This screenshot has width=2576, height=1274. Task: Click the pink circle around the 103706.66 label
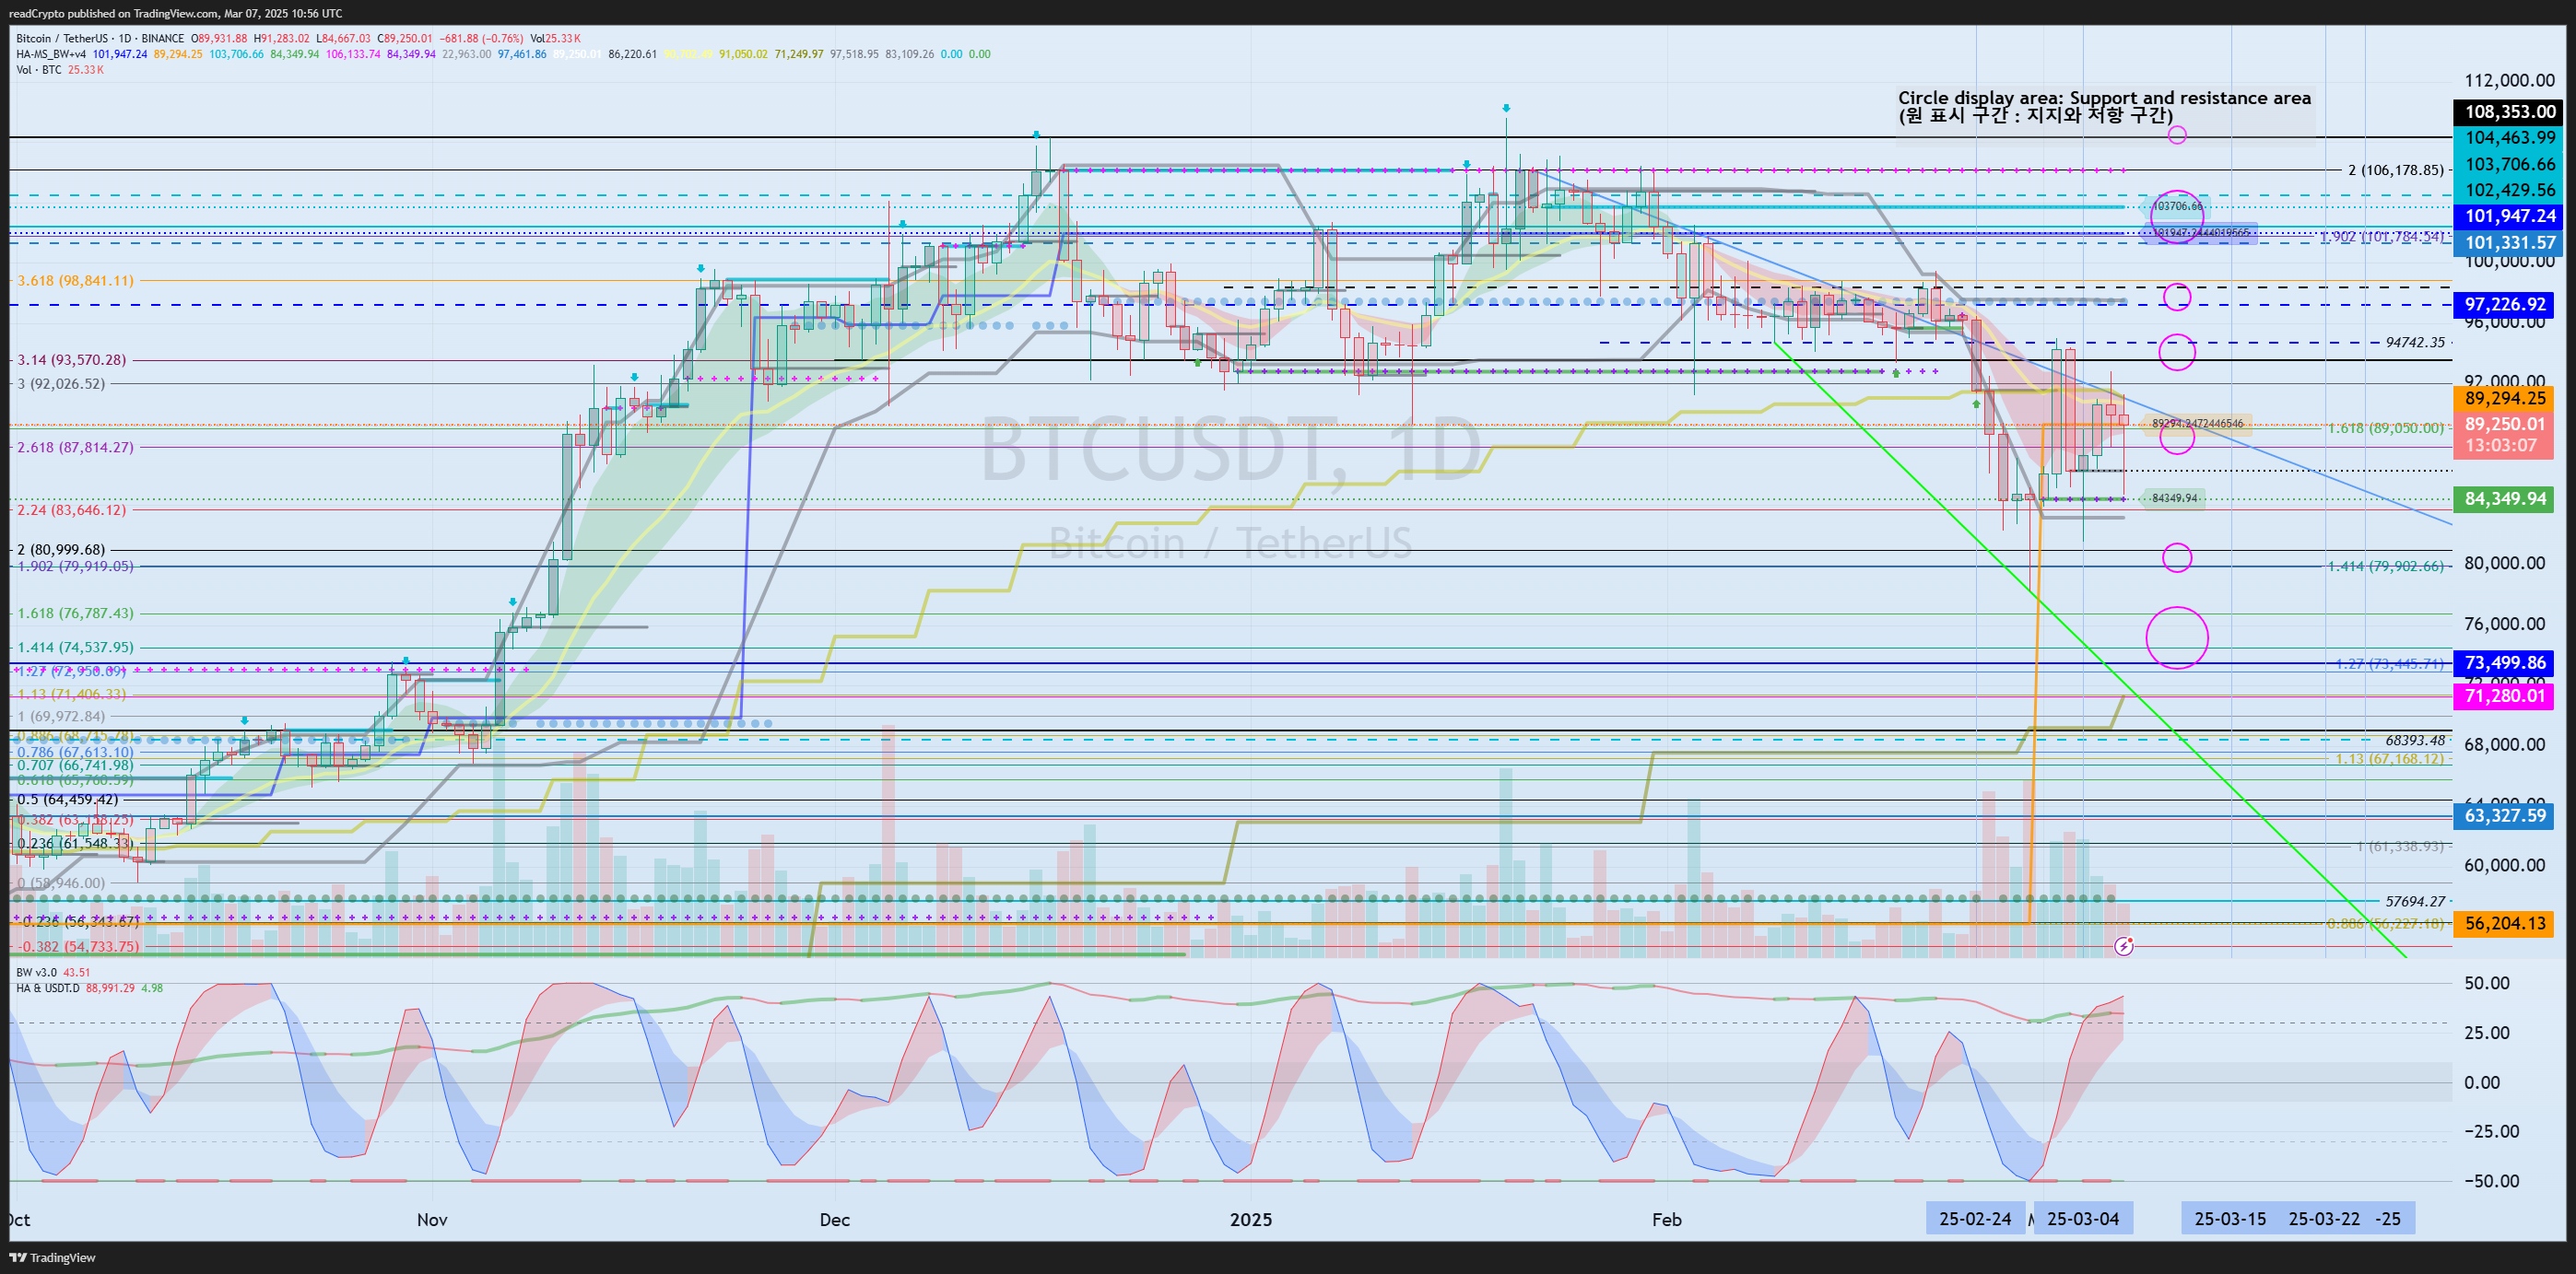coord(2177,216)
